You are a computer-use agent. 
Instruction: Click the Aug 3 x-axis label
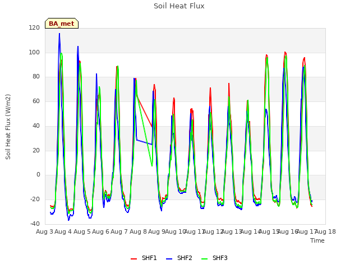44,231
